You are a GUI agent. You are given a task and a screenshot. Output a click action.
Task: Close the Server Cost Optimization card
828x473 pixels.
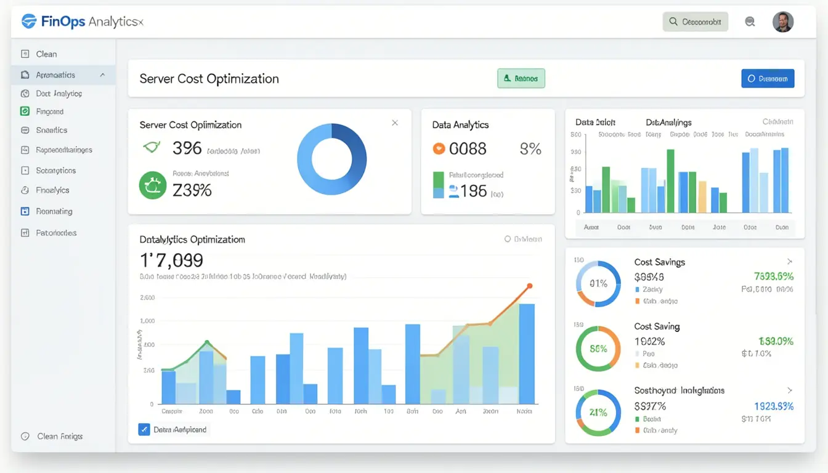pos(395,123)
